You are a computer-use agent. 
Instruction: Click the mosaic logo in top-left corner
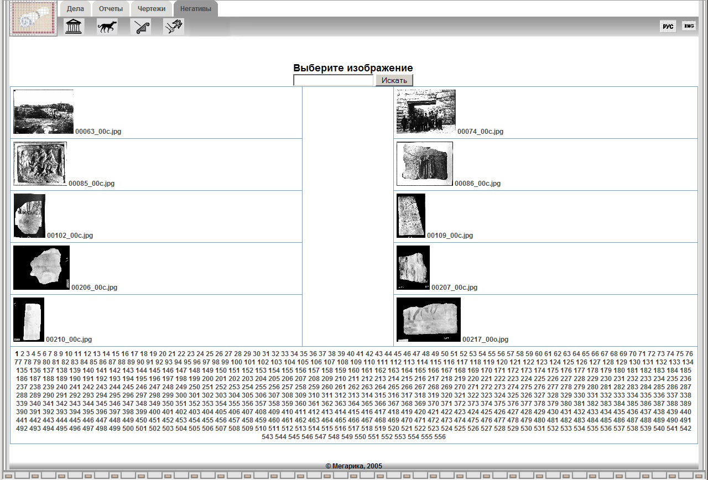[33, 19]
